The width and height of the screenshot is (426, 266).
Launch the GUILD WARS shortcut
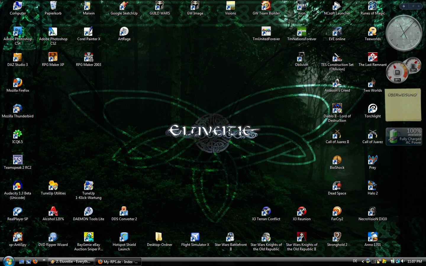(x=160, y=8)
